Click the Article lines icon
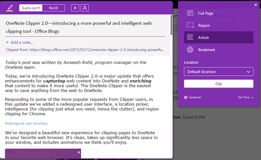The width and height of the screenshot is (261, 160). pyautogui.click(x=190, y=37)
